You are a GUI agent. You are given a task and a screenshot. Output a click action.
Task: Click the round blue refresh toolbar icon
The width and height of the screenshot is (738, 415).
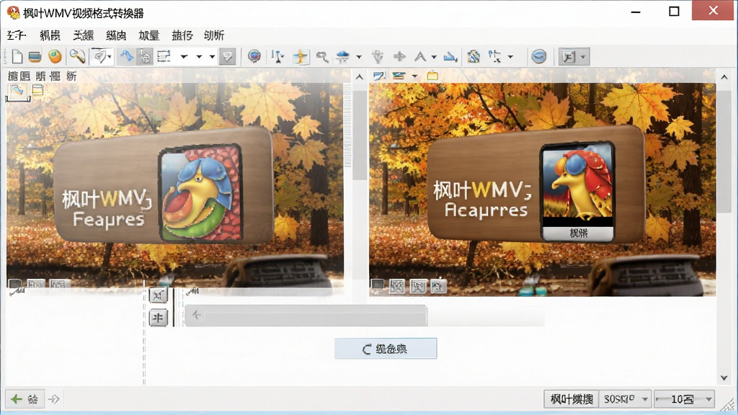point(539,56)
